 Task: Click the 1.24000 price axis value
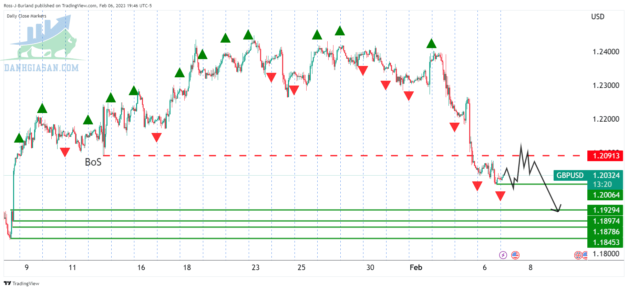pos(606,52)
